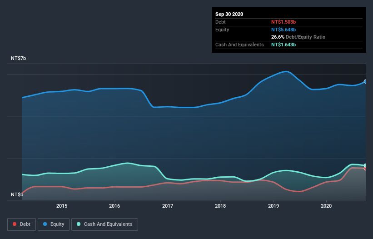Image resolution: width=373 pixels, height=239 pixels.
Task: Click the 2015 x-axis label
Action: point(62,206)
